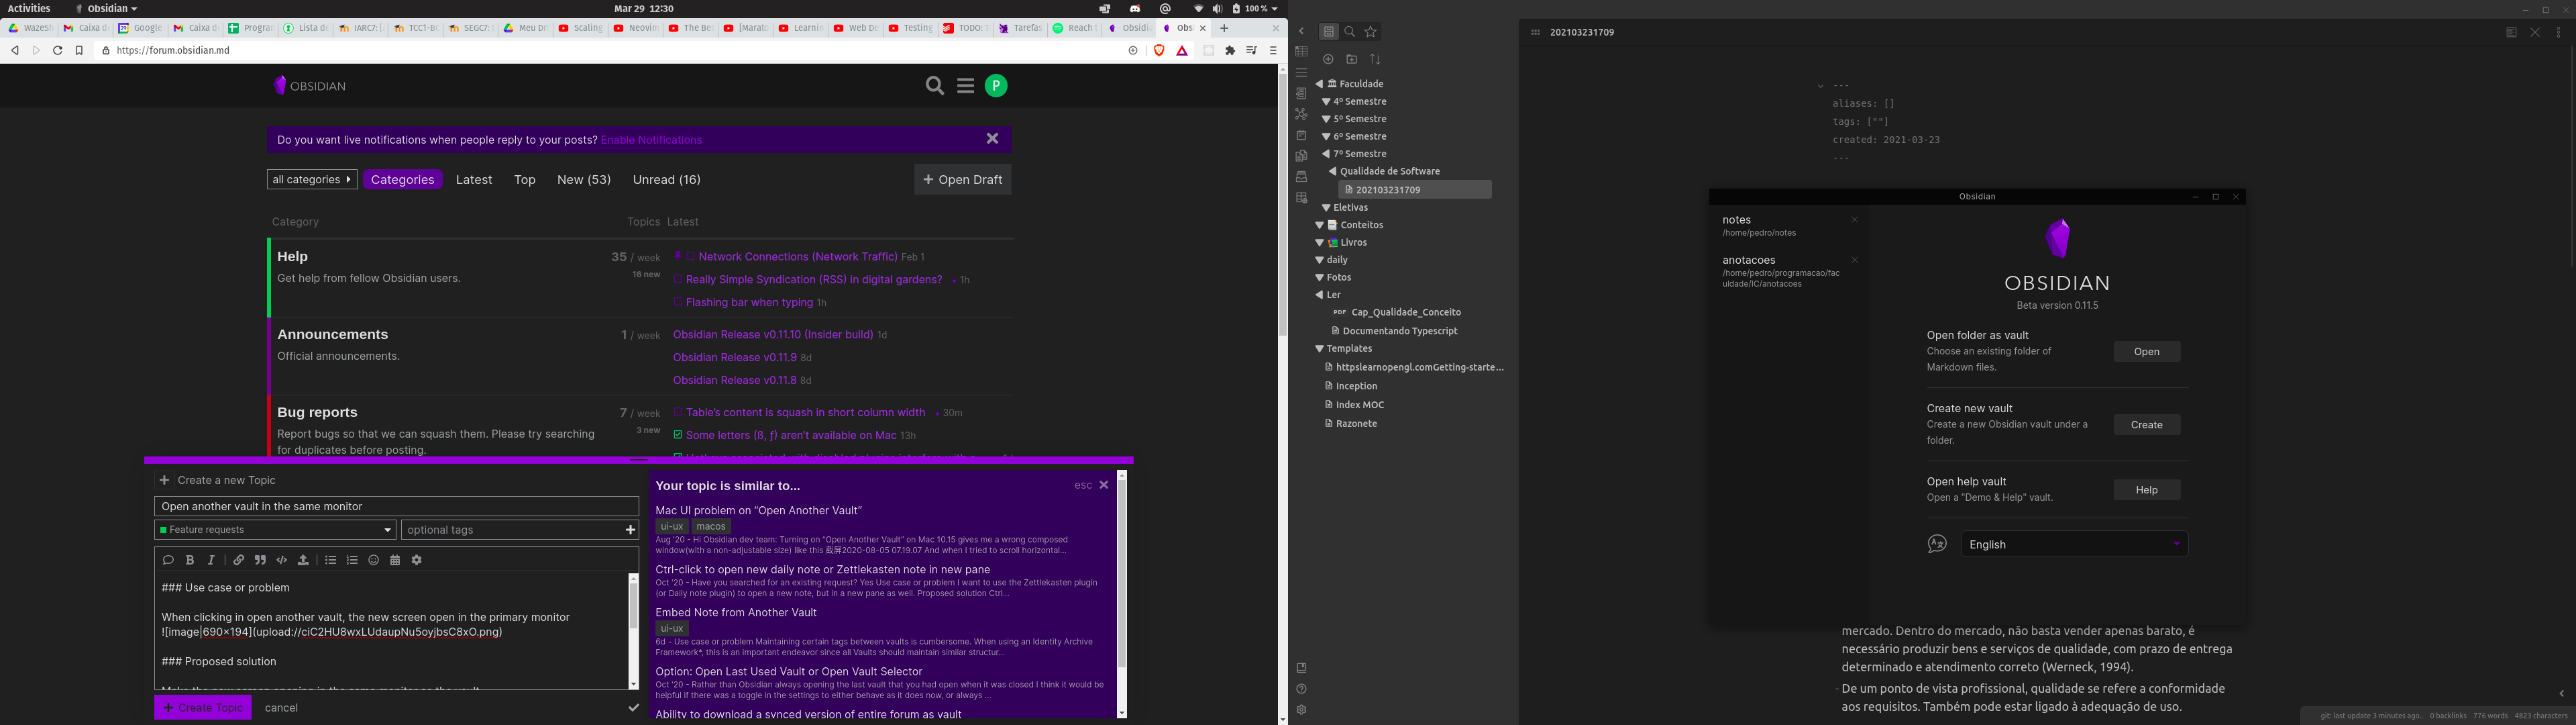The image size is (2576, 725).
Task: Open the Feature requests category dropdown
Action: 275,529
